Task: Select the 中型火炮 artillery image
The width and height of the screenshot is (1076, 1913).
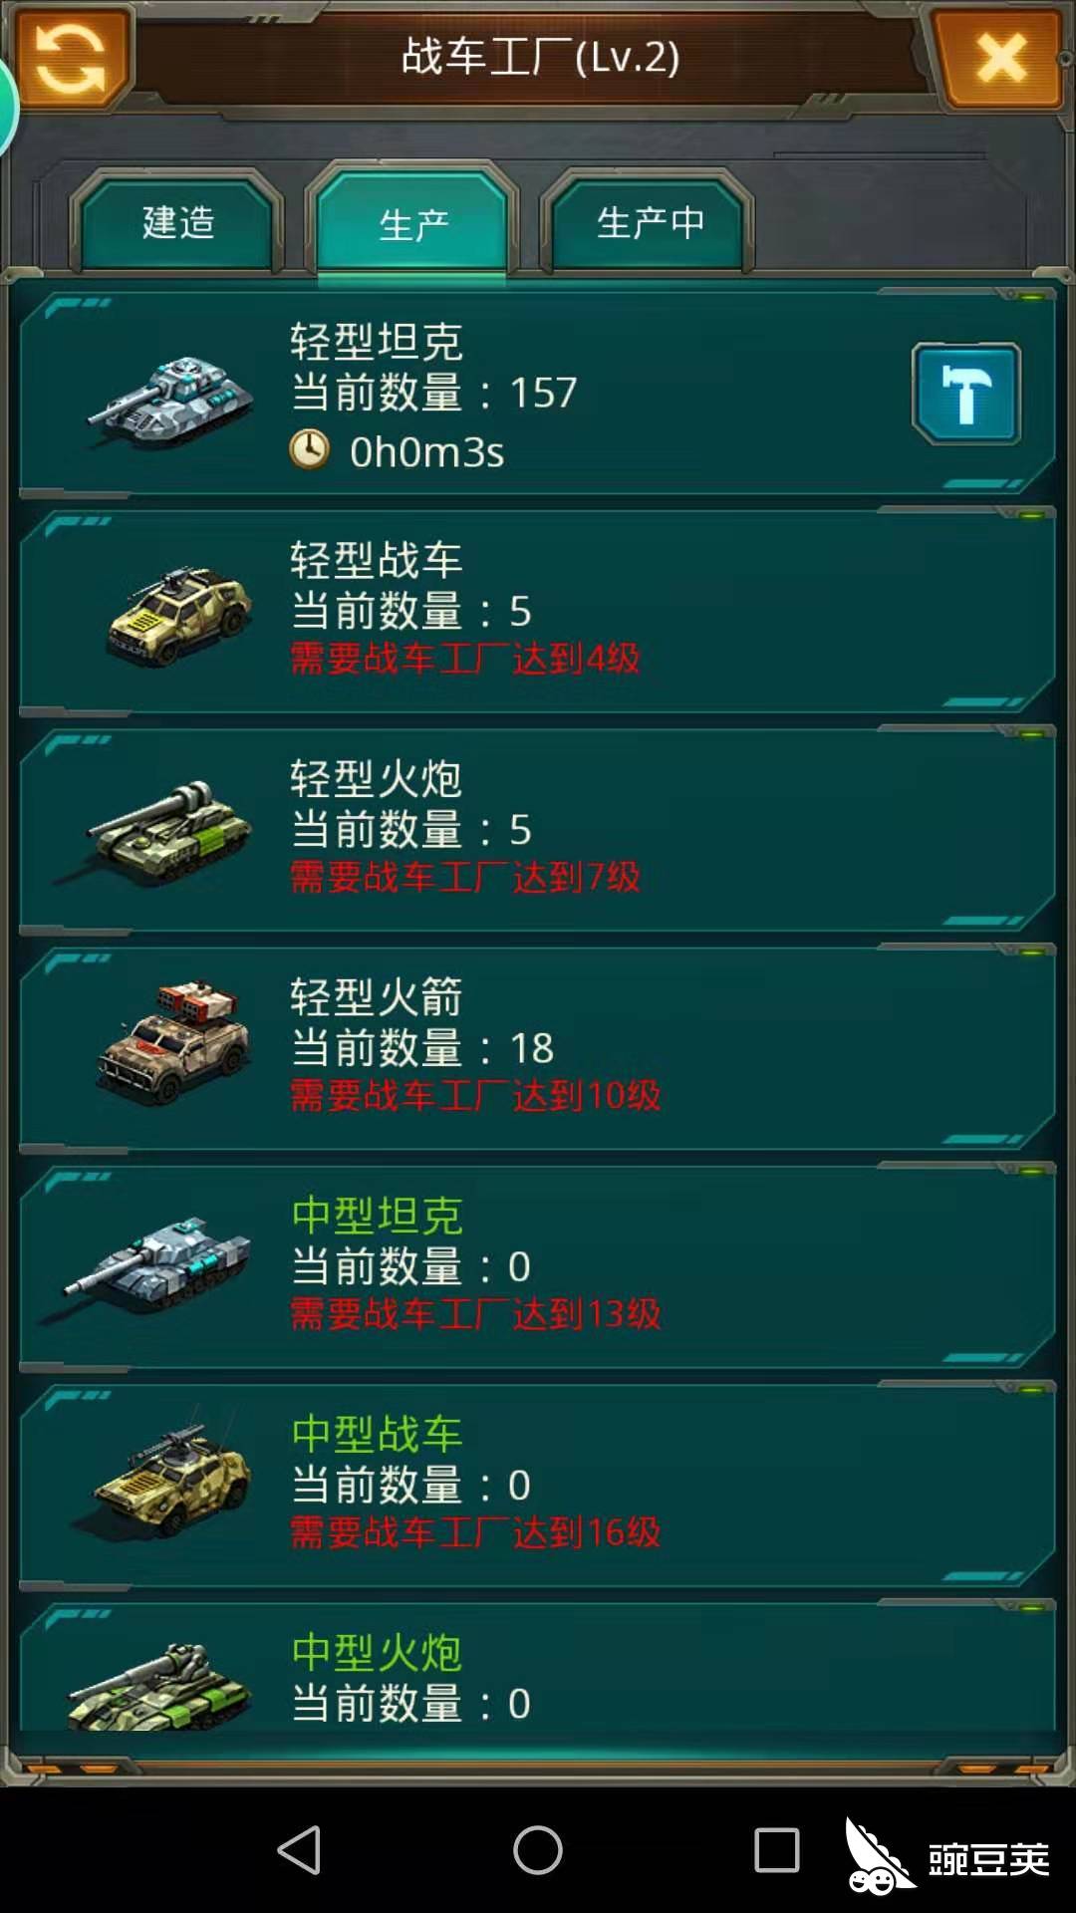Action: point(159,1686)
